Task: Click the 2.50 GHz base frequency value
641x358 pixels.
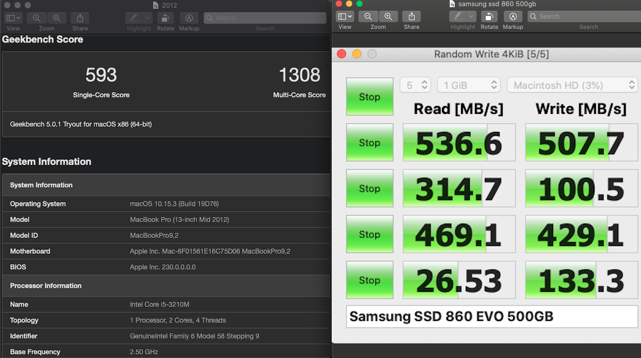Action: pyautogui.click(x=144, y=352)
